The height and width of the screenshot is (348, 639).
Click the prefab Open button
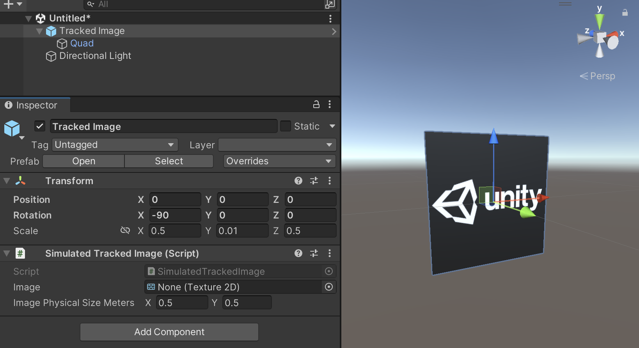83,161
